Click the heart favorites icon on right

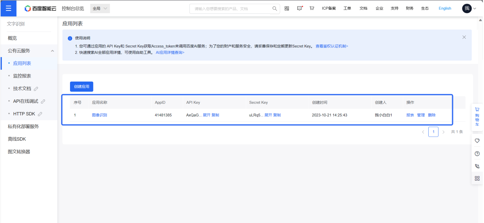click(477, 141)
